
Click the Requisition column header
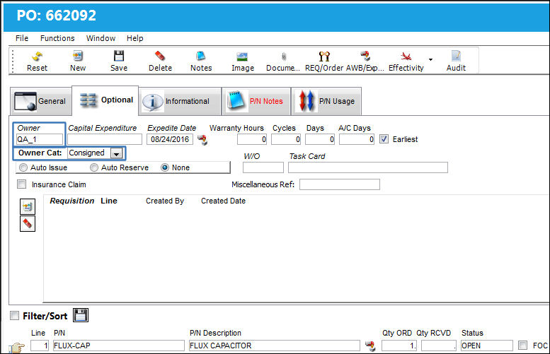pyautogui.click(x=72, y=201)
